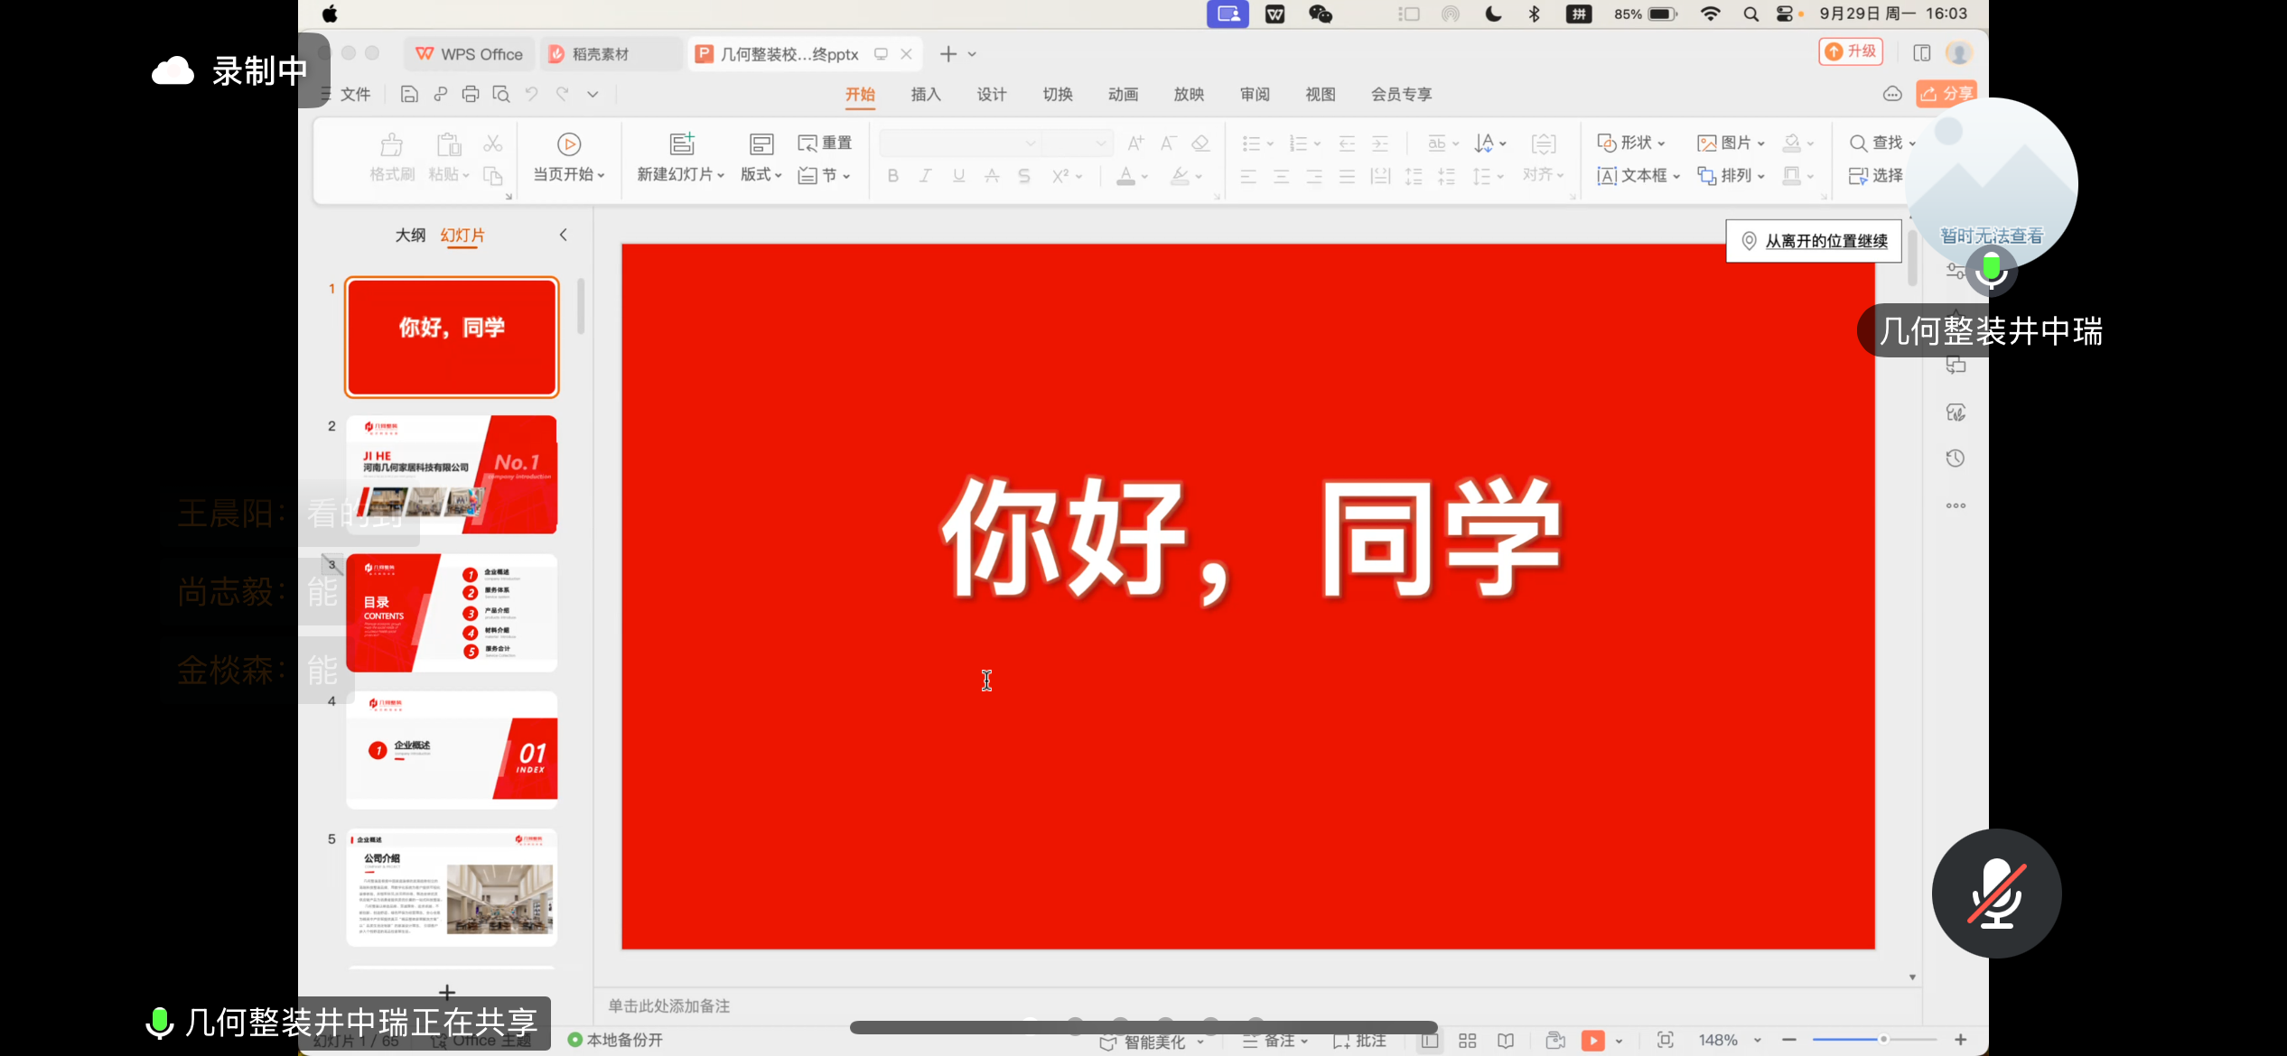Click the print icon in quick toolbar

470,95
